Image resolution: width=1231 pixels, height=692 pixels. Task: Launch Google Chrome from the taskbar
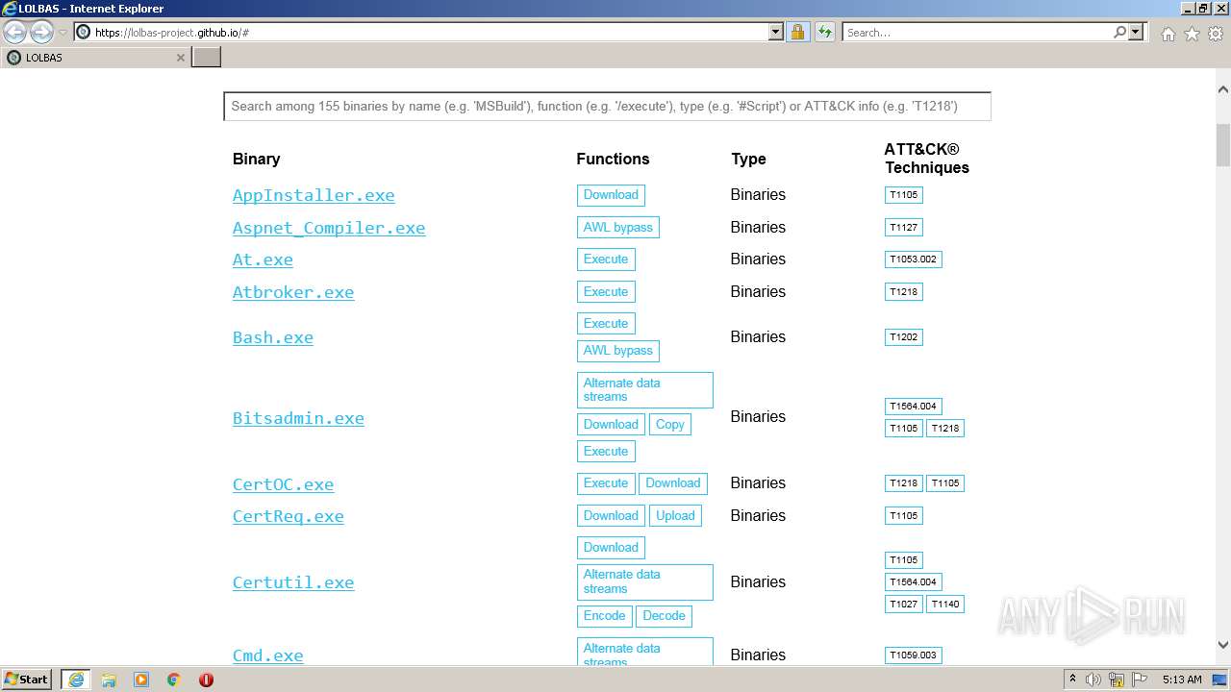pos(174,680)
